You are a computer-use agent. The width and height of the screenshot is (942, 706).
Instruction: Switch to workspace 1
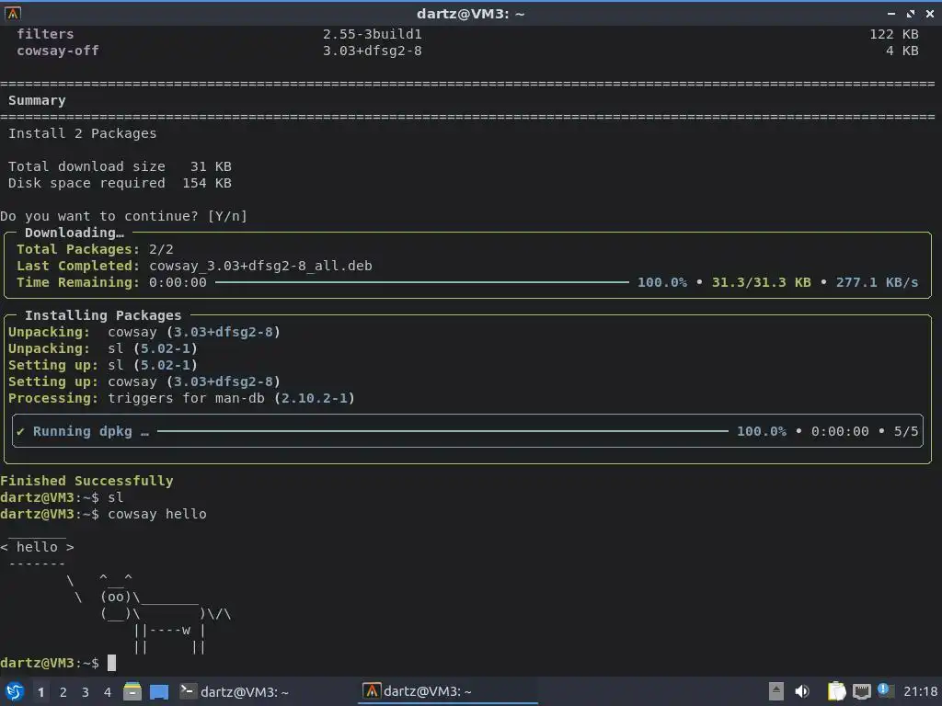40,692
